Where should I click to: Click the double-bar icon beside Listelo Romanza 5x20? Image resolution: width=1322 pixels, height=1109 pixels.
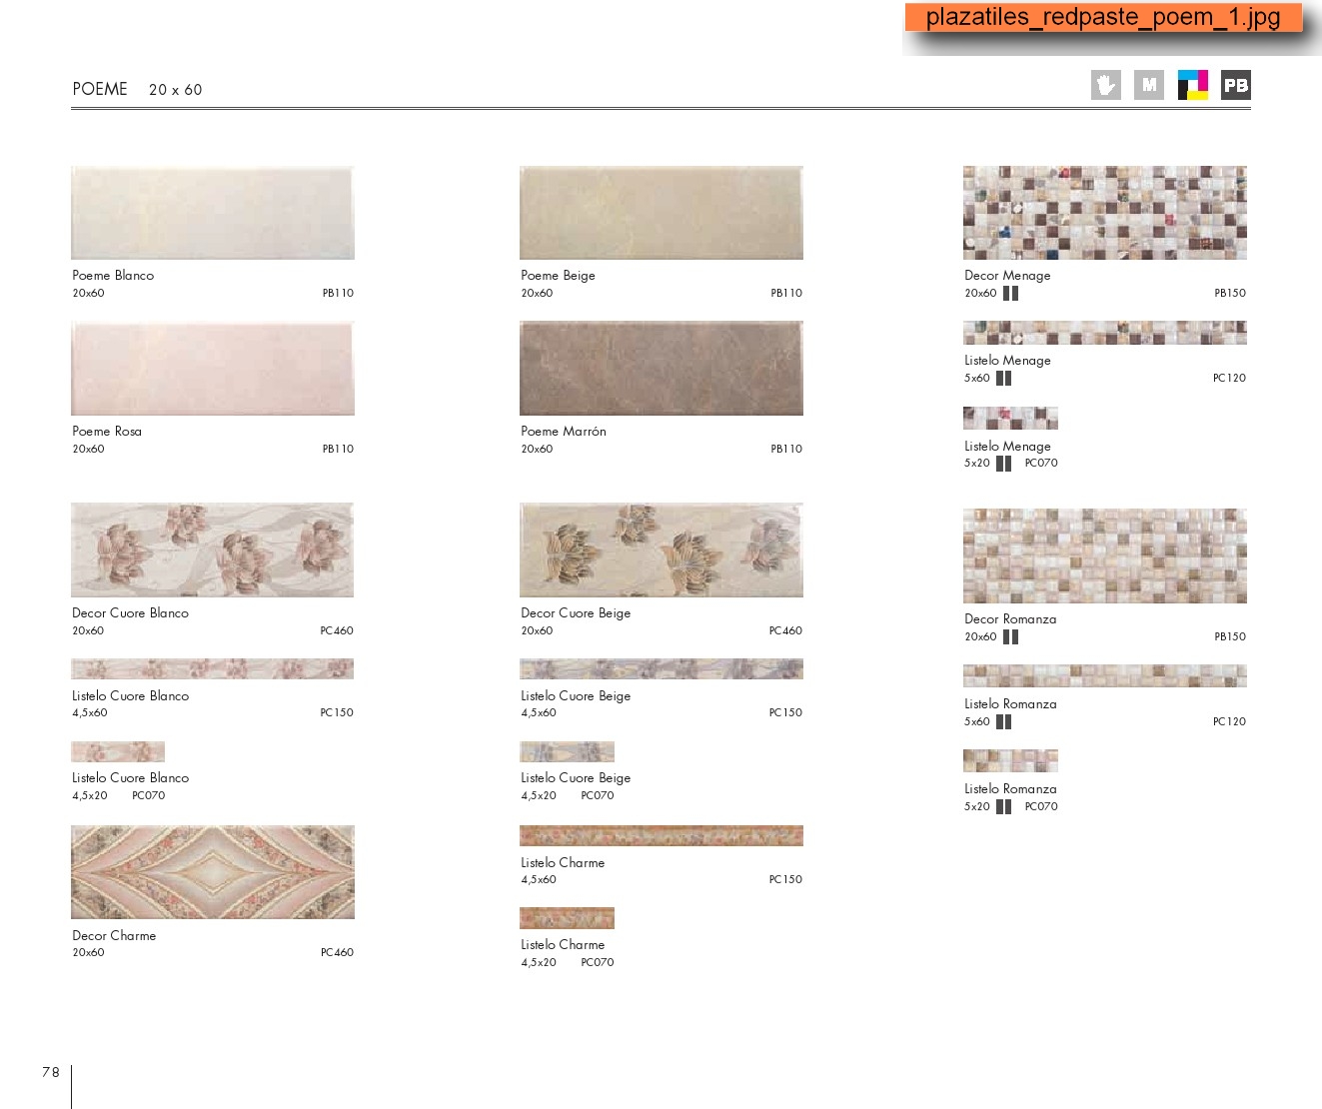tap(1003, 807)
